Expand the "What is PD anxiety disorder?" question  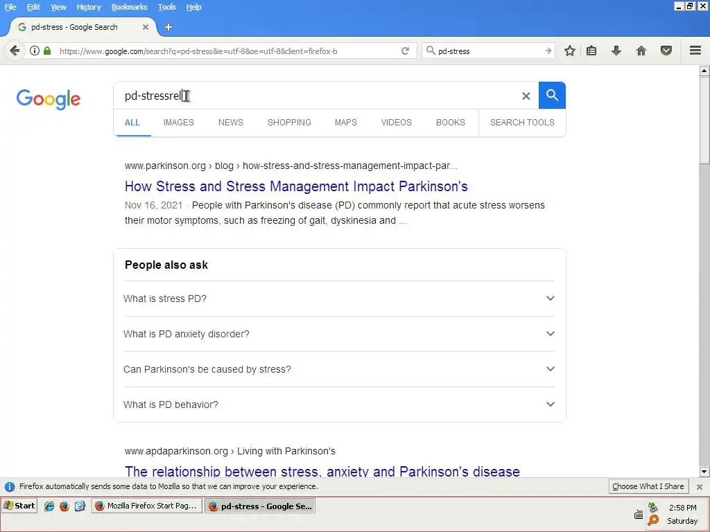(339, 334)
